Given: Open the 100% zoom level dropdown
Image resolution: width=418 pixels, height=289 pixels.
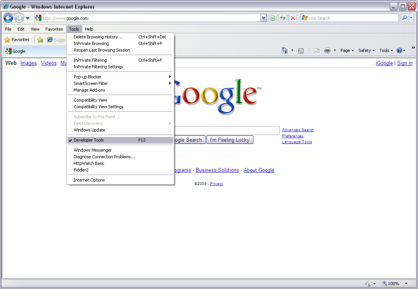Looking at the screenshot, I should click(406, 284).
